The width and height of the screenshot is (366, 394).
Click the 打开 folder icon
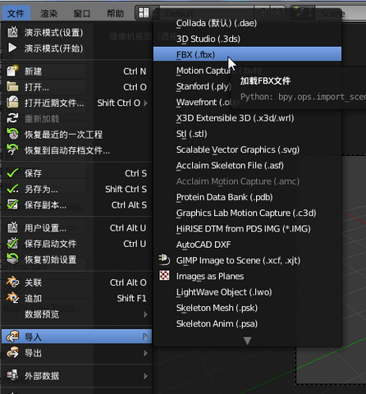tap(12, 87)
